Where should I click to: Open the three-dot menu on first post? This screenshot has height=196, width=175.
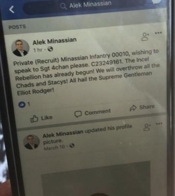click(158, 33)
